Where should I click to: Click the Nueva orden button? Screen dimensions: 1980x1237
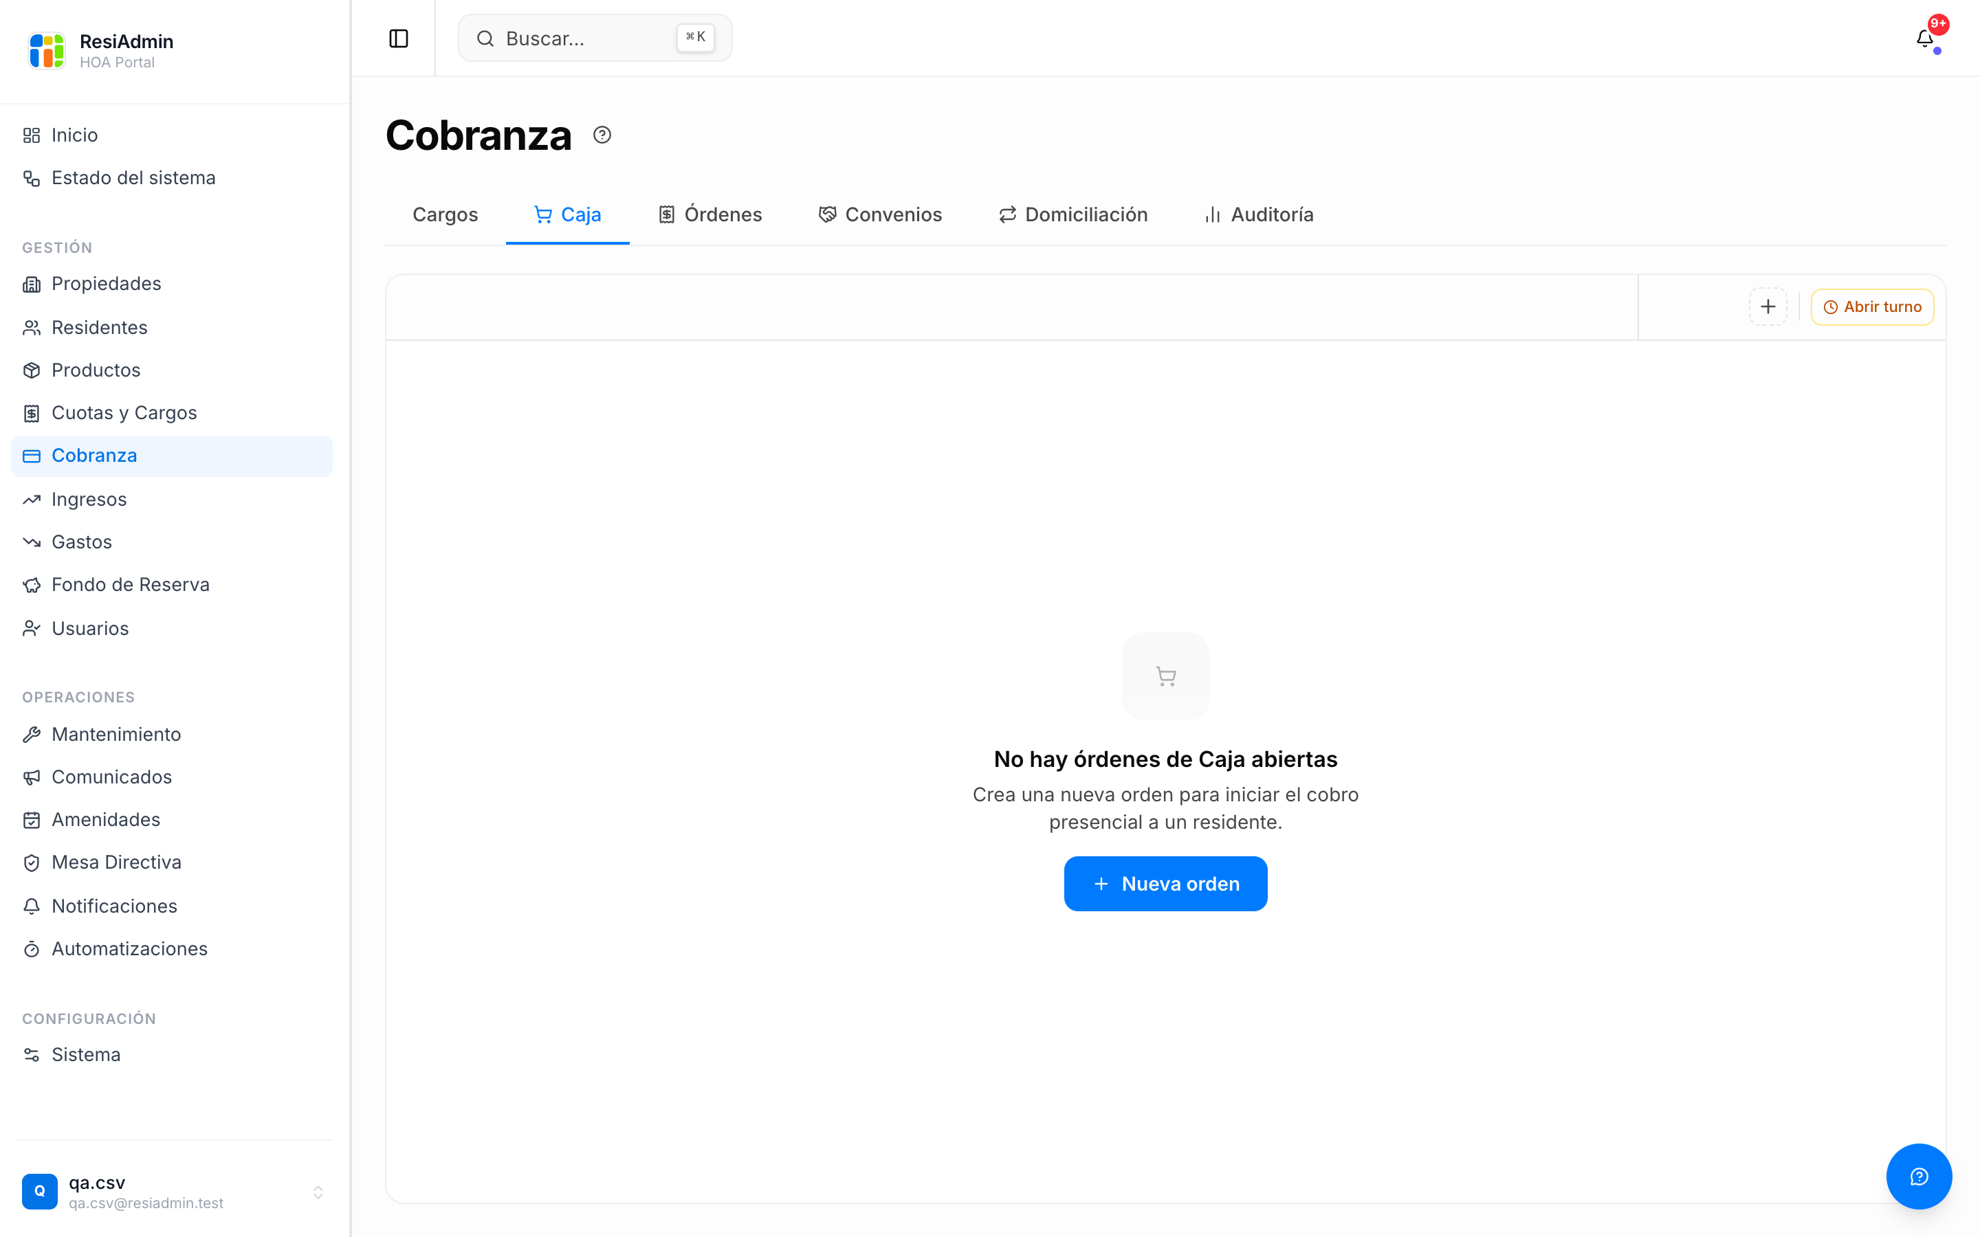click(1165, 884)
